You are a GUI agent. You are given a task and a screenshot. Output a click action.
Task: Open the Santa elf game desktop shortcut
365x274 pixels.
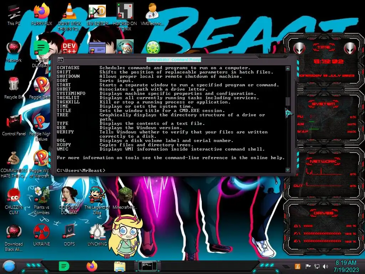coord(125,47)
